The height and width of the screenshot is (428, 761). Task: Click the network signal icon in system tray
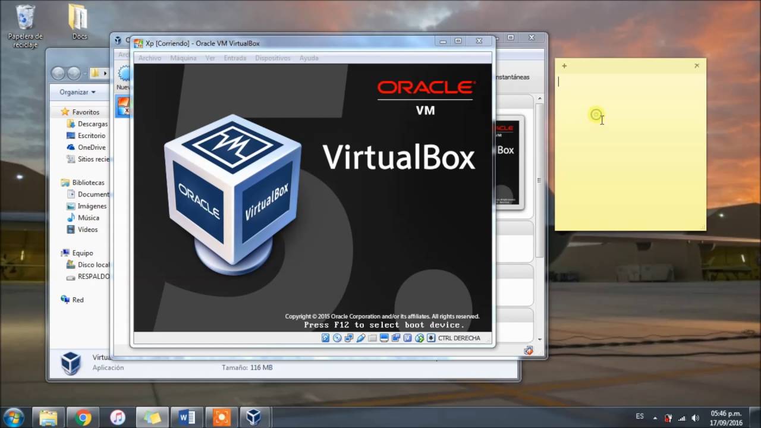pos(681,418)
